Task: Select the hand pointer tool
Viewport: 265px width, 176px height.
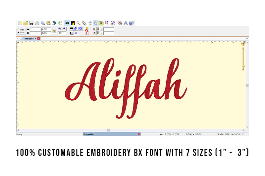Action: pyautogui.click(x=95, y=23)
